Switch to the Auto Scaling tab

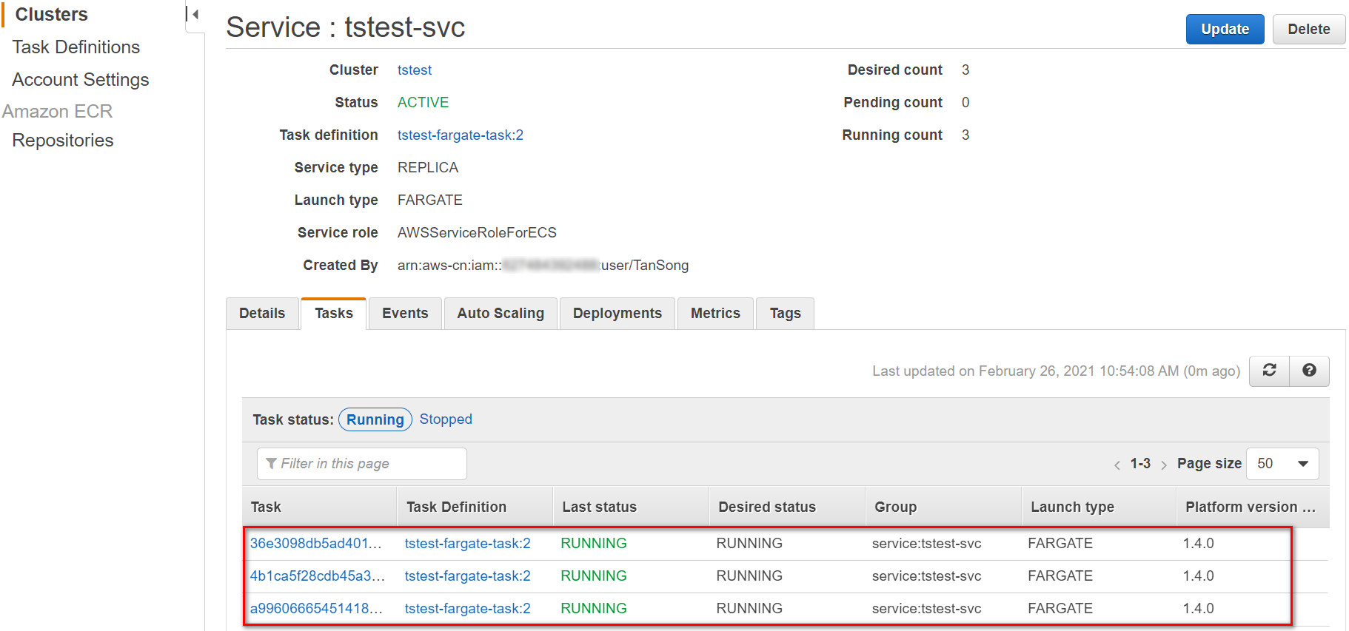(x=501, y=314)
